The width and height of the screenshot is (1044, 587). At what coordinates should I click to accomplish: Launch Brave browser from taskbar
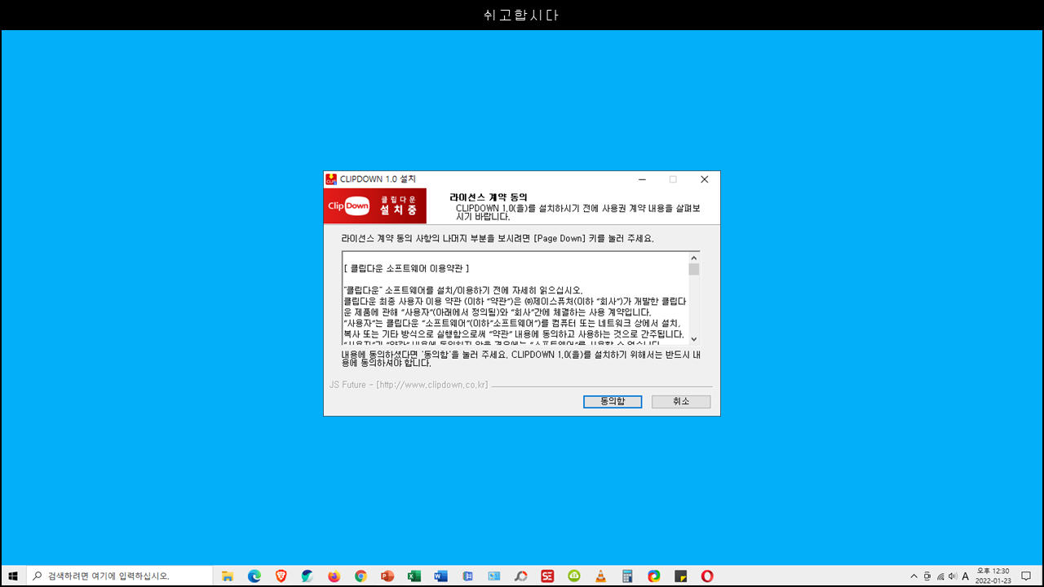281,576
